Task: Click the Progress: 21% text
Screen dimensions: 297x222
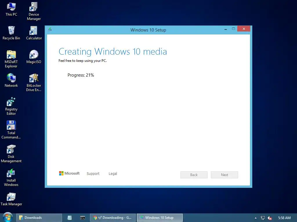Action: pos(81,75)
